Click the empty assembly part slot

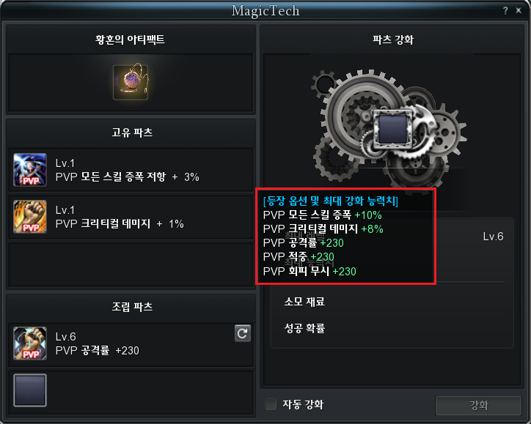pyautogui.click(x=30, y=390)
